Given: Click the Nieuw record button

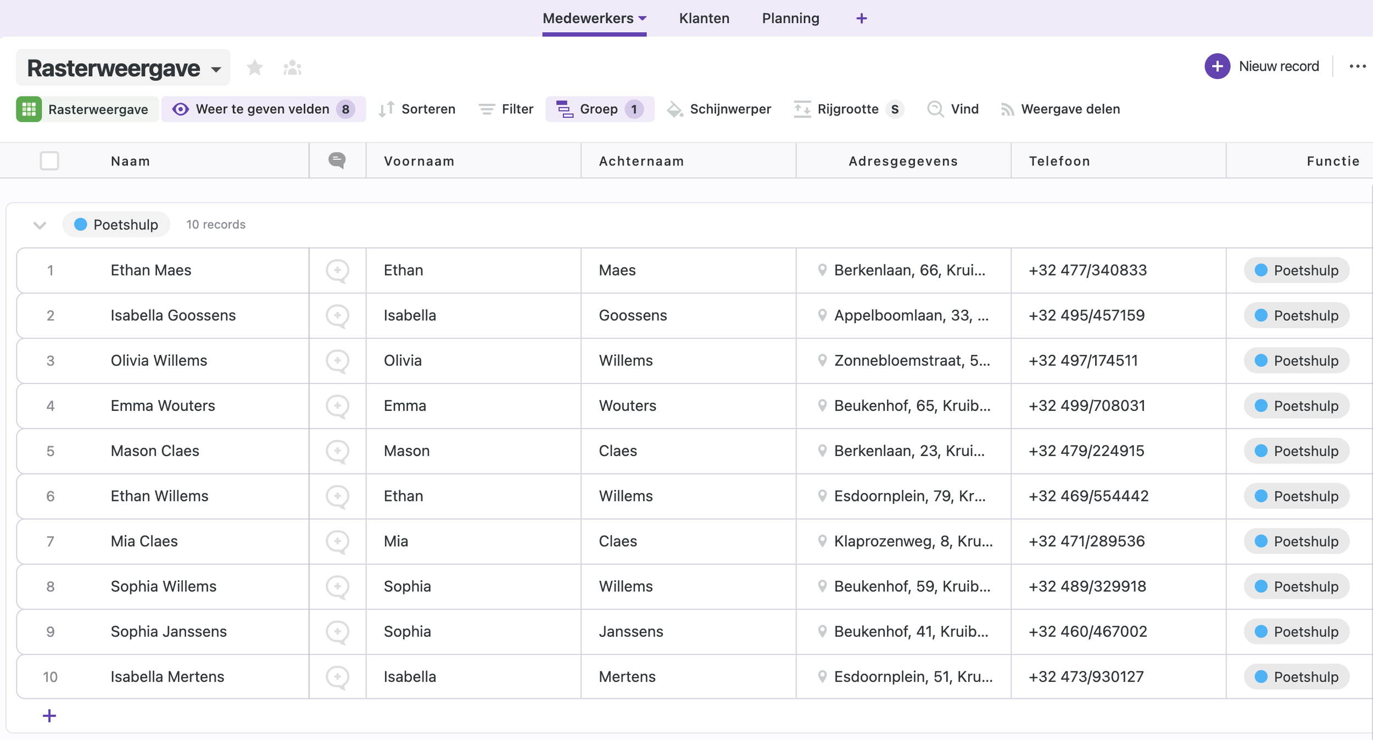Looking at the screenshot, I should pos(1262,66).
